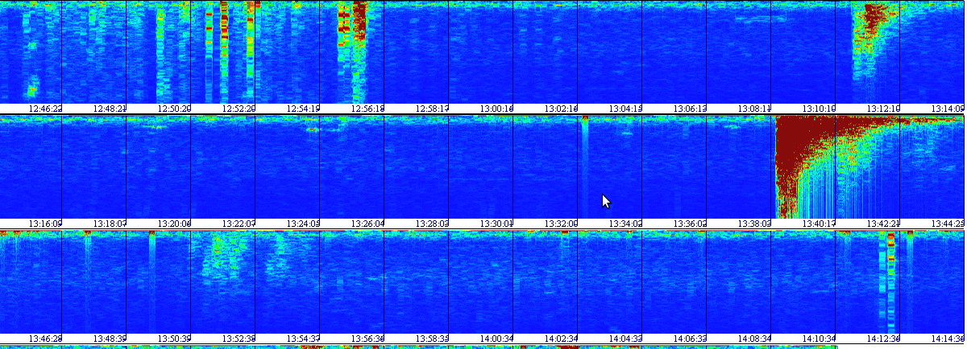Pick the 13:44 timestamp
Screen dimensions: 967x349
[948, 224]
